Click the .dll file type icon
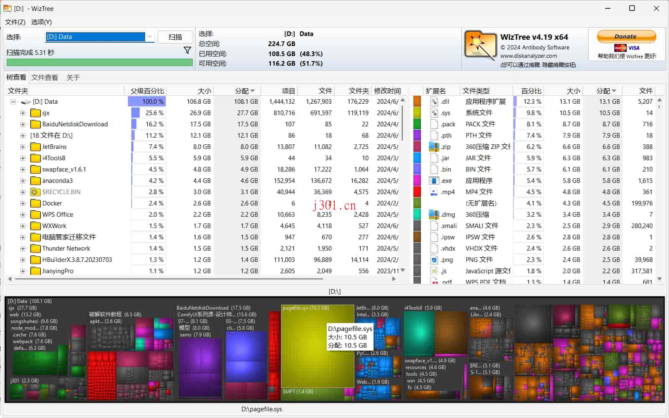The width and height of the screenshot is (669, 418). click(x=434, y=101)
